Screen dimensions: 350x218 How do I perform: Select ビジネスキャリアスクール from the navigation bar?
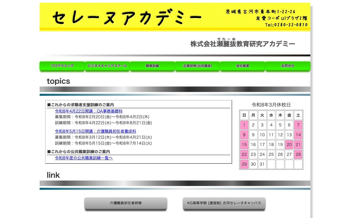[107, 66]
